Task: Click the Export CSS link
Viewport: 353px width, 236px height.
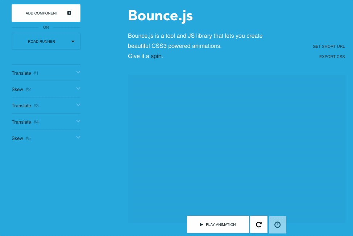Action: tap(332, 57)
